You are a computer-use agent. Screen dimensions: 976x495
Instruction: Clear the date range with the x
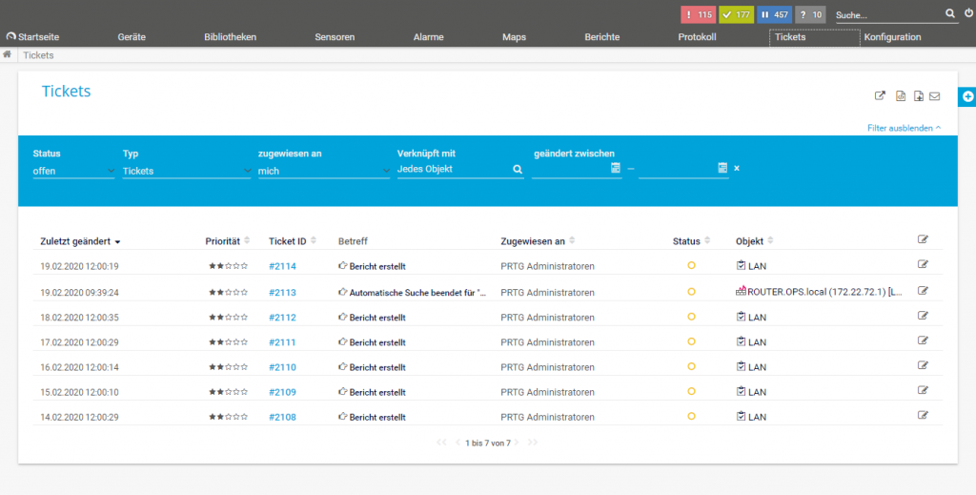pos(736,169)
